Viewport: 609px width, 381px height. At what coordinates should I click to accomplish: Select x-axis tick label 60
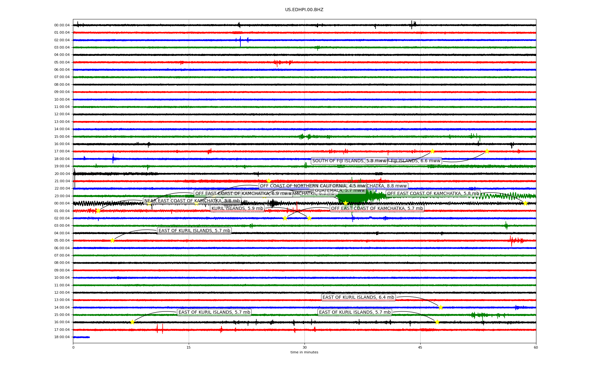click(536, 347)
